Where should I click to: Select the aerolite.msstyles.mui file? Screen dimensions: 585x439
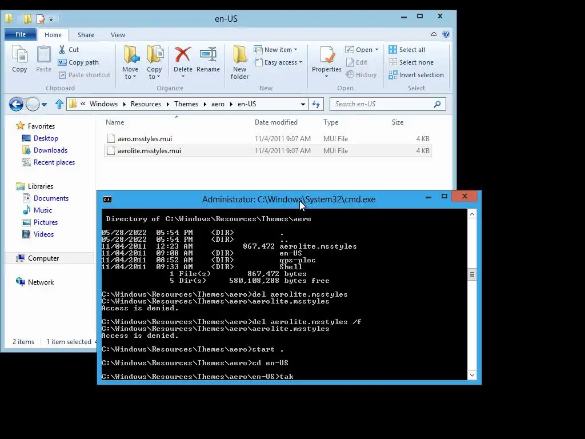click(x=267, y=151)
